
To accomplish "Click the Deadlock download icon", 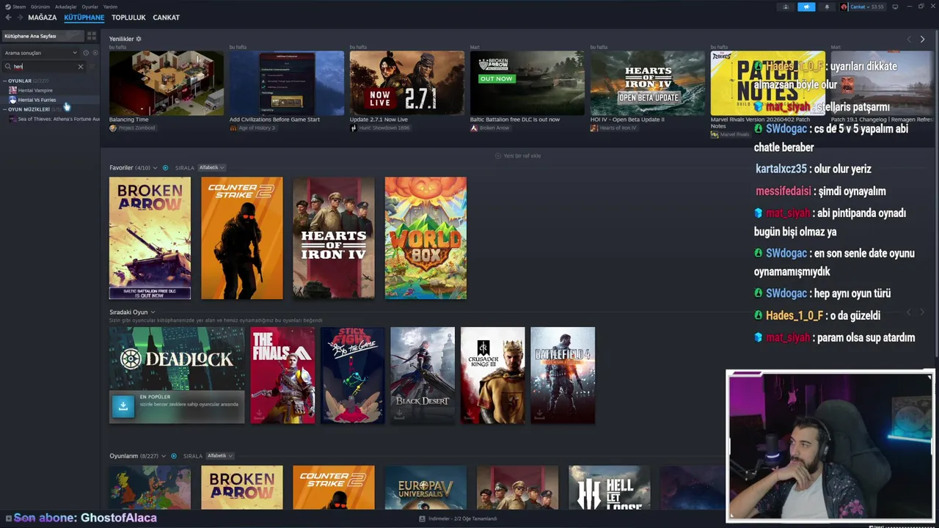I will click(123, 406).
